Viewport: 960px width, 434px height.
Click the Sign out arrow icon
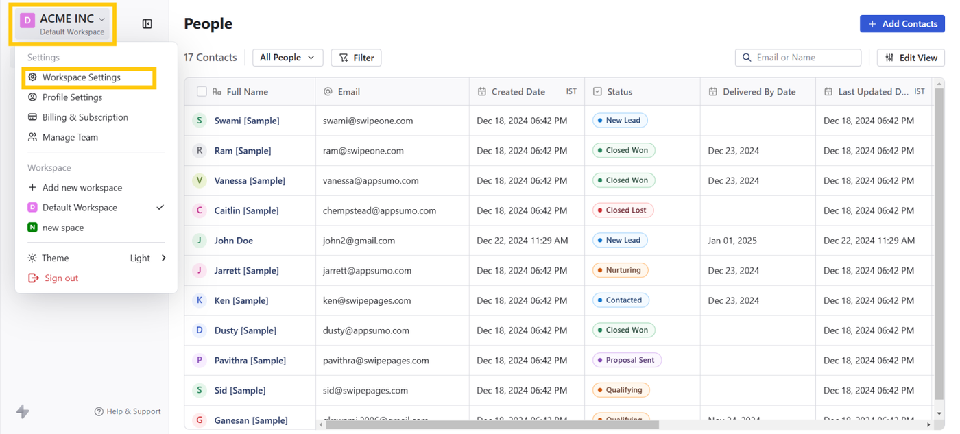pos(33,278)
